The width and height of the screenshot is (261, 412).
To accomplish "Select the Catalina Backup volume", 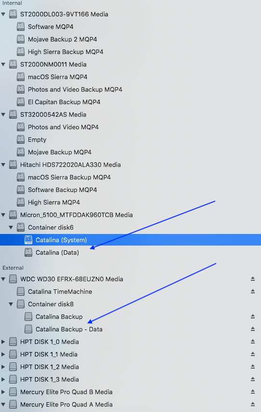I will click(59, 316).
